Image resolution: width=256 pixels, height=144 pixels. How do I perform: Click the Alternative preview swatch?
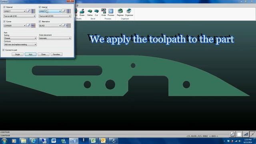pyautogui.click(x=68, y=26)
